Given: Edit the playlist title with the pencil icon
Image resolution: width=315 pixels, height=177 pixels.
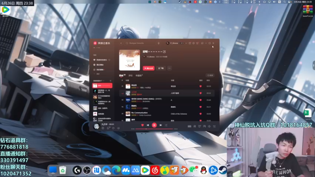Looking at the screenshot, I should [x=164, y=52].
